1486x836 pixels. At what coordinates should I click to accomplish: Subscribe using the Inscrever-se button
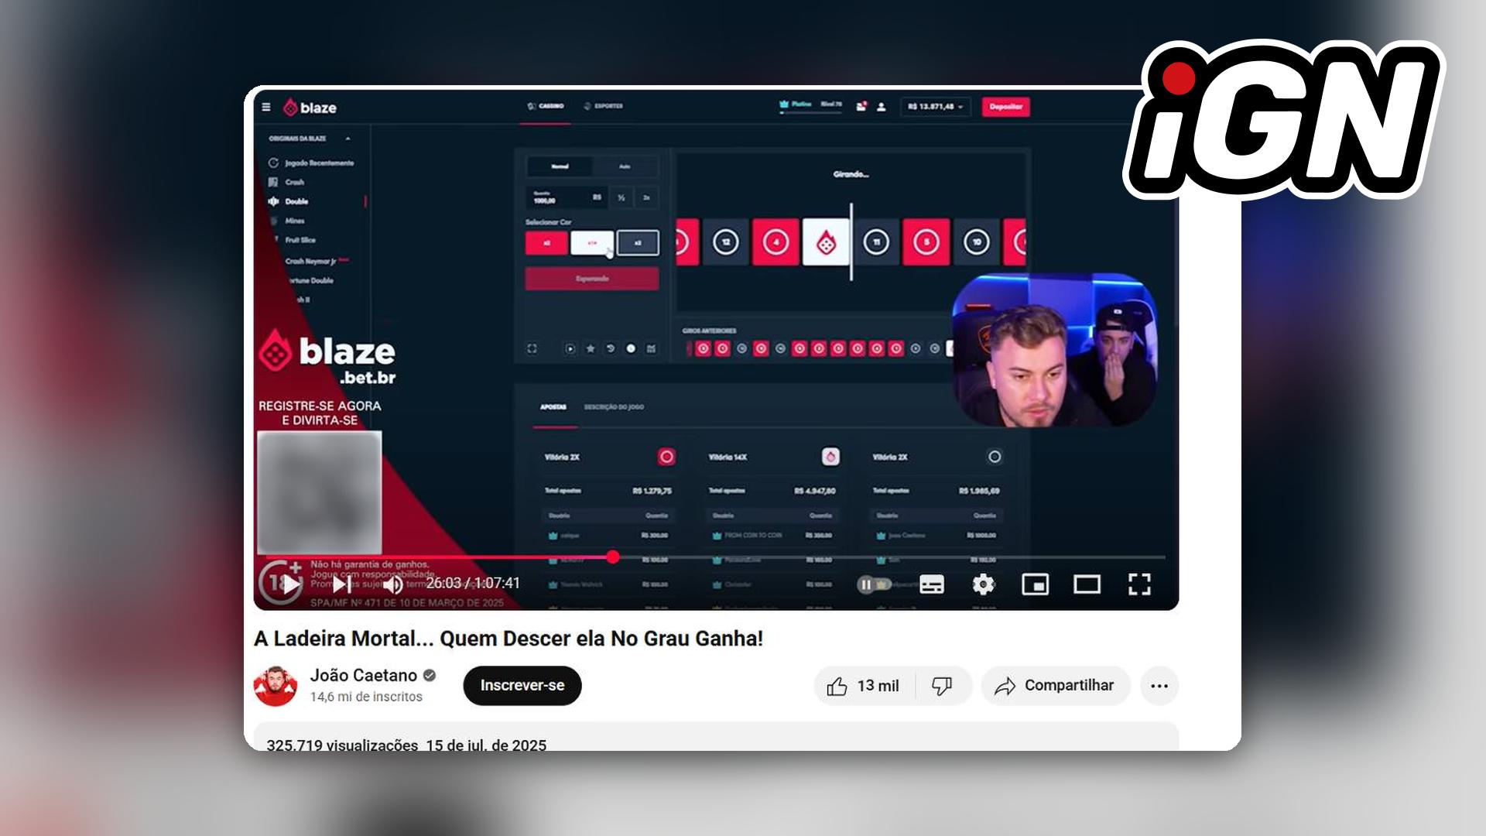(522, 686)
